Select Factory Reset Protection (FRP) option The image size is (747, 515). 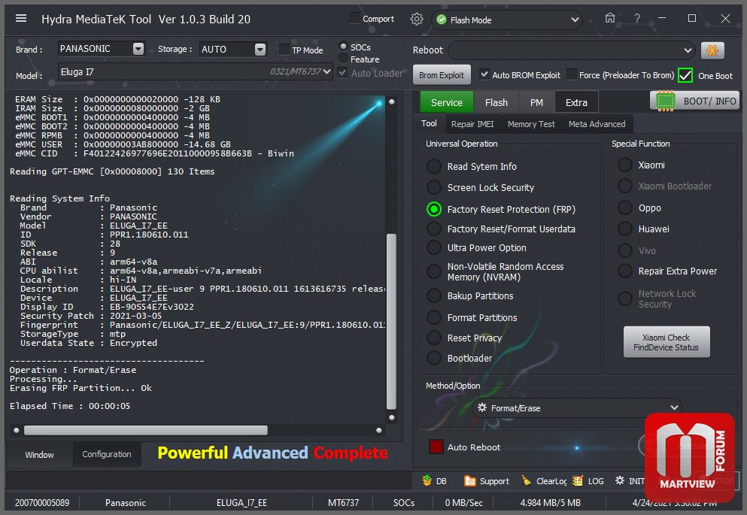[433, 209]
